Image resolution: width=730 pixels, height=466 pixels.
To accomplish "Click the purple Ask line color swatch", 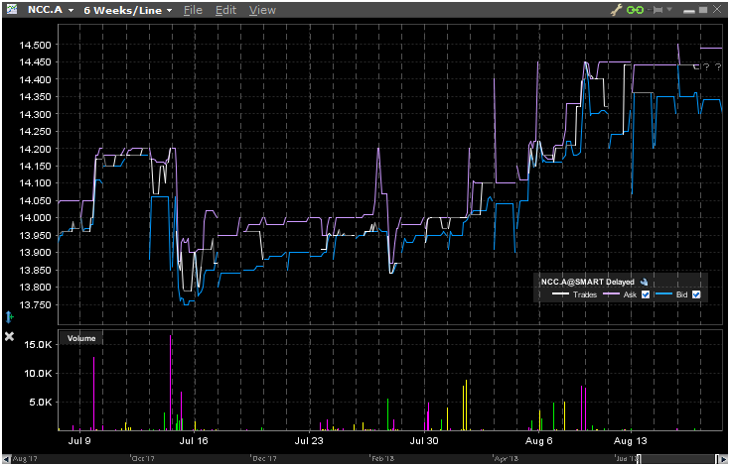I will (x=610, y=295).
